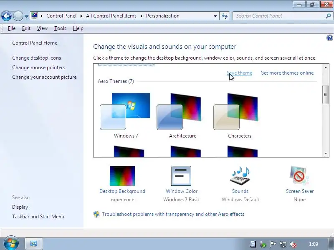
Task: Open the Help menu
Action: tap(78, 28)
